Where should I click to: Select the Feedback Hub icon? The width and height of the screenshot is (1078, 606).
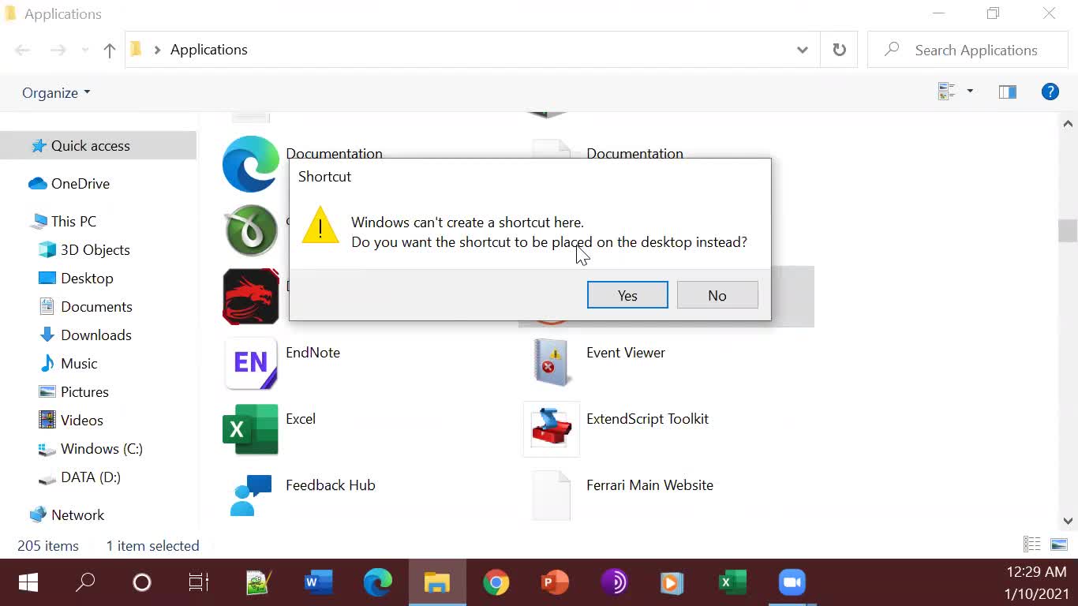coord(251,495)
